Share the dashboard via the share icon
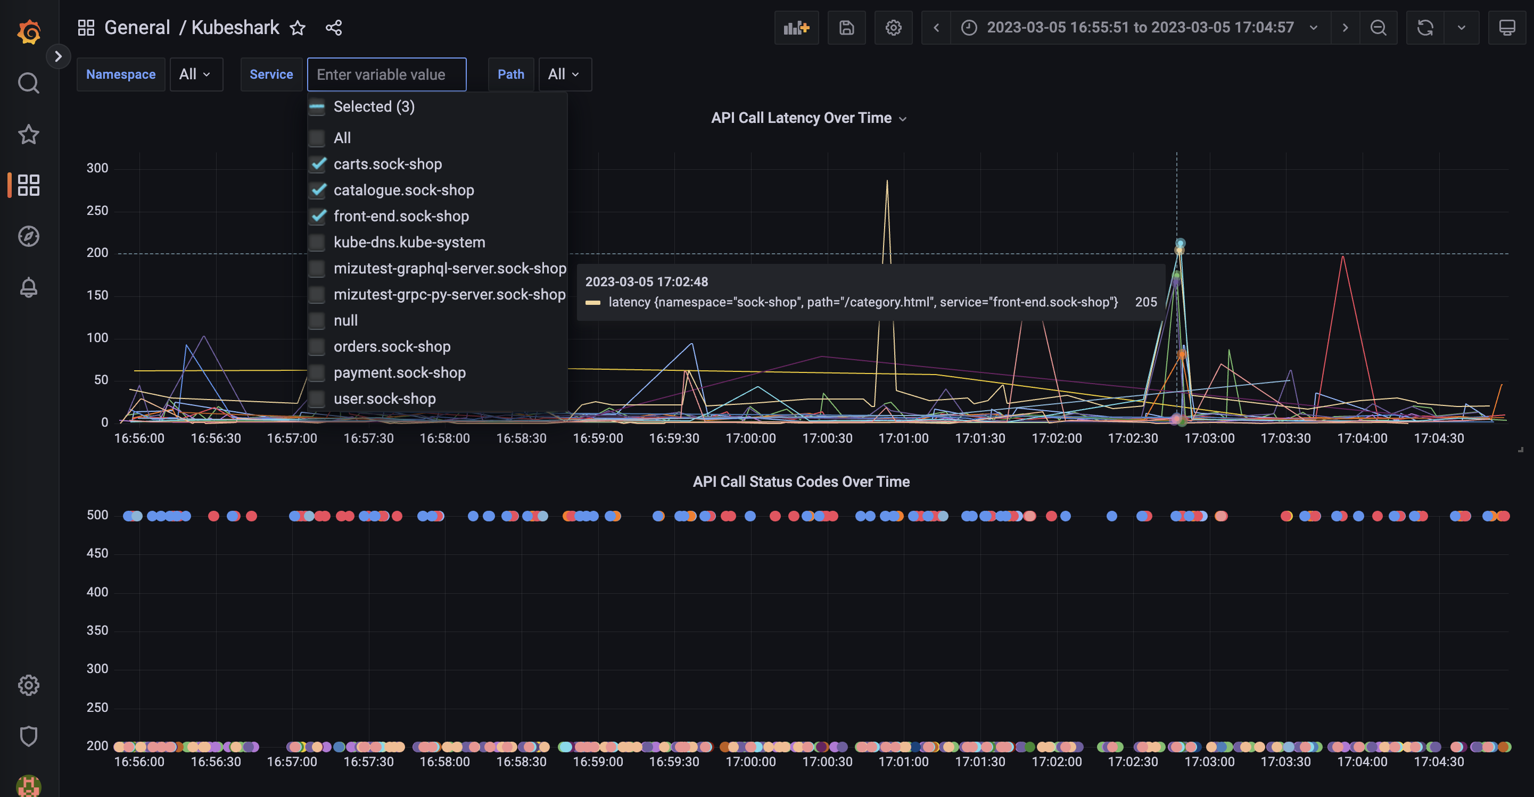This screenshot has height=797, width=1534. pos(334,27)
